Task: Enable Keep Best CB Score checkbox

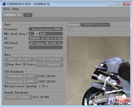Action: pos(6,64)
